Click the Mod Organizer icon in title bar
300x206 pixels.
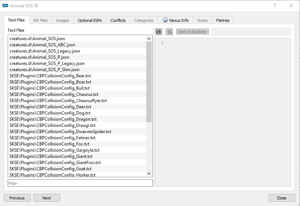pyautogui.click(x=5, y=5)
